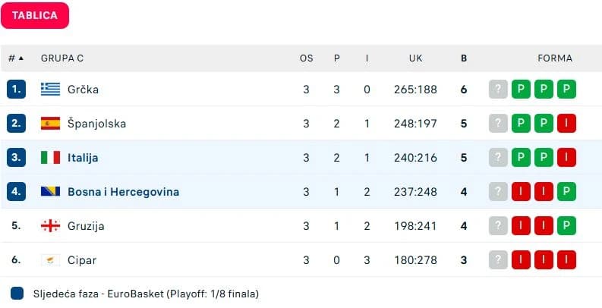Image resolution: width=602 pixels, height=308 pixels.
Task: Click the last green P badge for Gruzija
Action: [x=566, y=226]
